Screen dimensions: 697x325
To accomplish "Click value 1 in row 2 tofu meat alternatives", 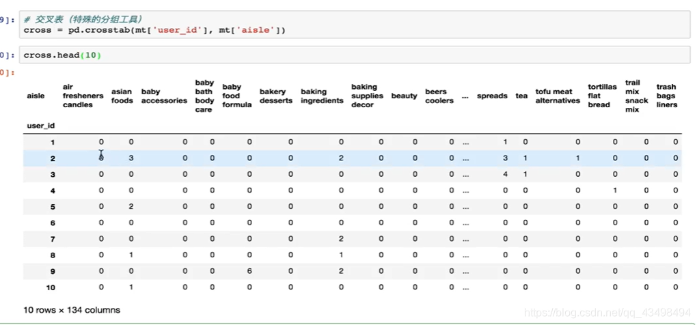I will (577, 158).
